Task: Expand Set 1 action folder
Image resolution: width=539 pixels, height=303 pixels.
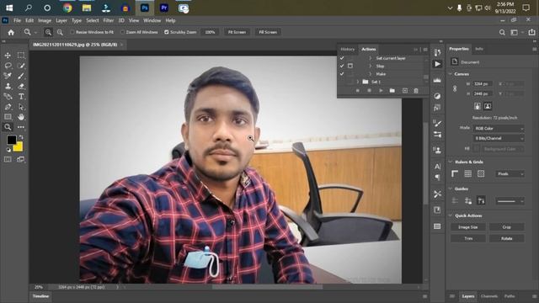Action: [358, 82]
